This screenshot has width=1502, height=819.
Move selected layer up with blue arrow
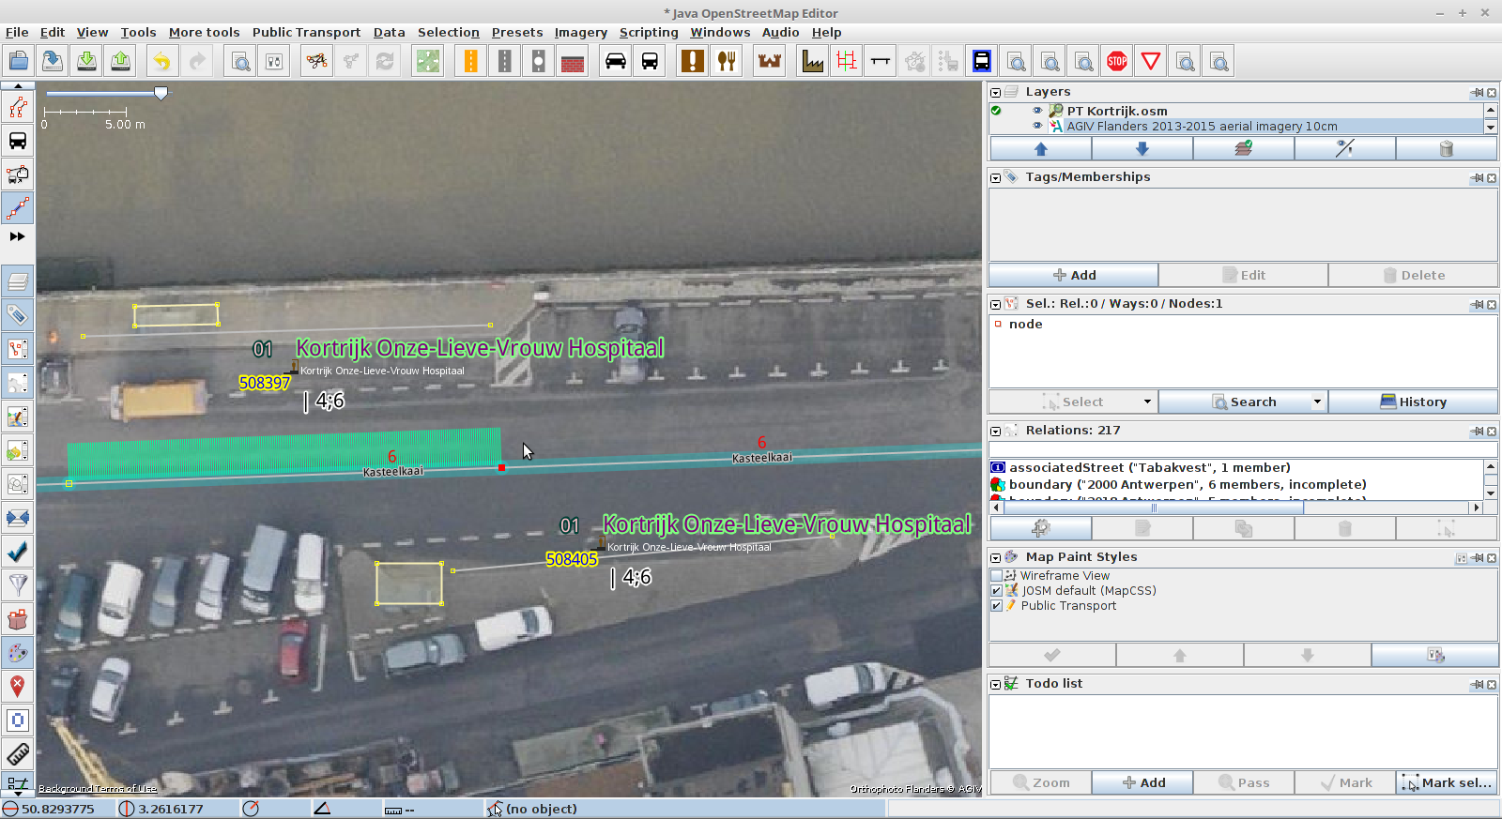1040,148
